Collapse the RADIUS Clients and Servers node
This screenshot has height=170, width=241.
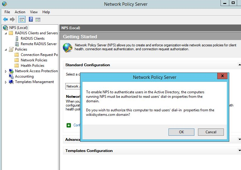[6, 33]
